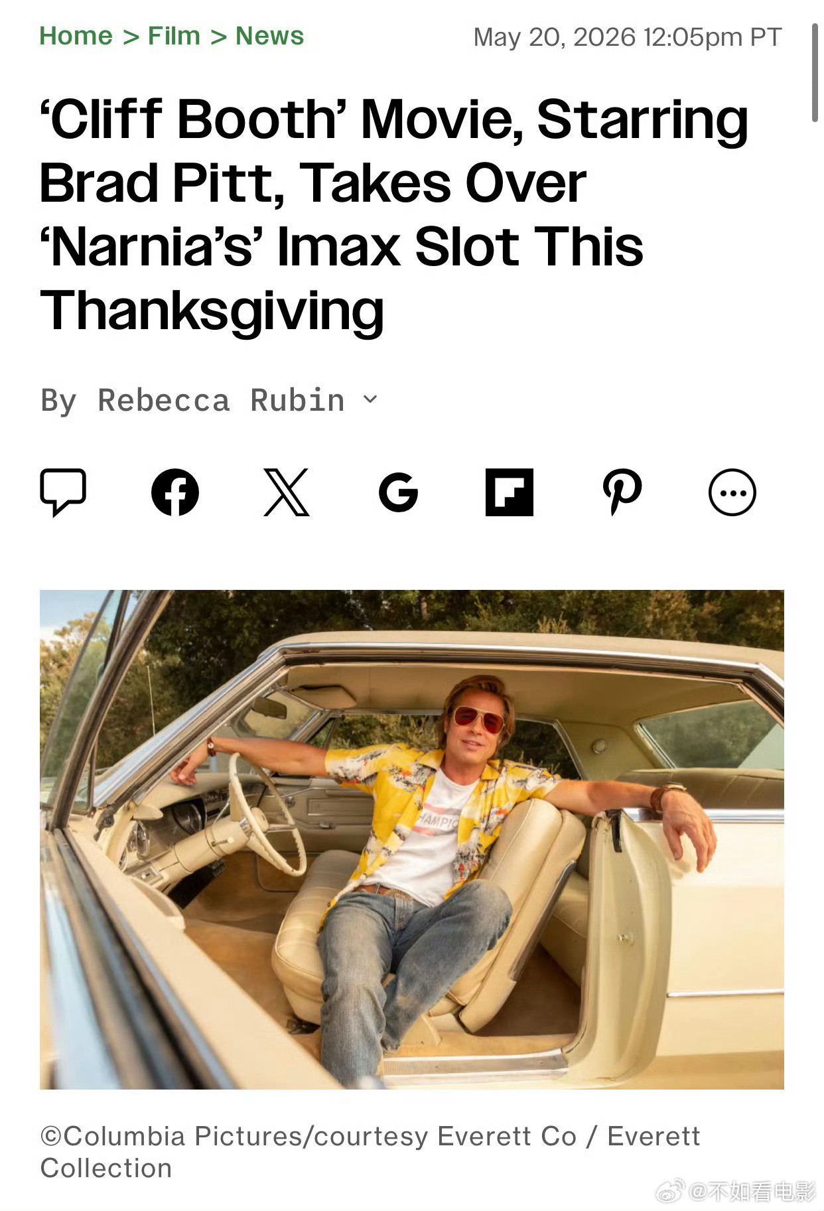Expand the author dropdown chevron
Image resolution: width=824 pixels, height=1211 pixels.
[371, 399]
